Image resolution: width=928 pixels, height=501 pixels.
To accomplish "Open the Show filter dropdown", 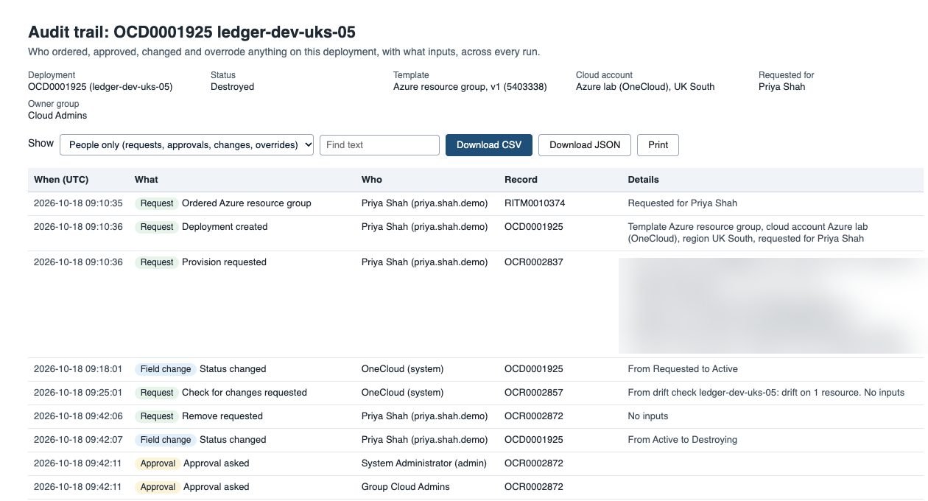I will point(187,145).
